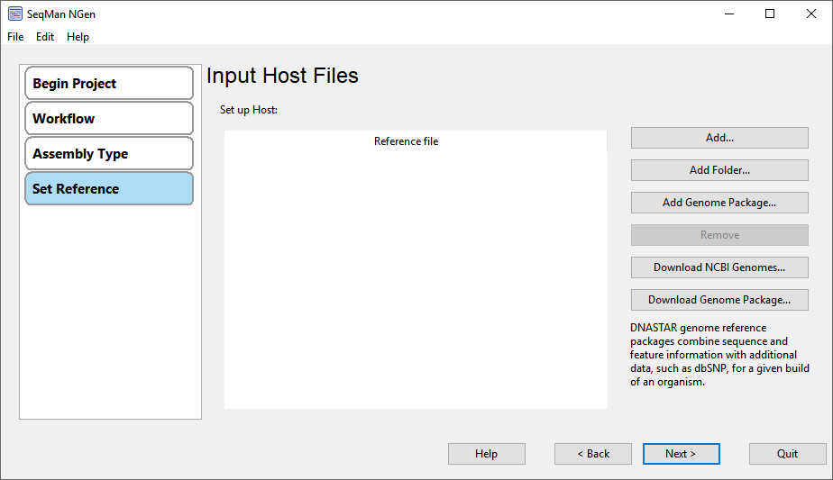Select the Set Reference step
The height and width of the screenshot is (480, 833).
109,188
